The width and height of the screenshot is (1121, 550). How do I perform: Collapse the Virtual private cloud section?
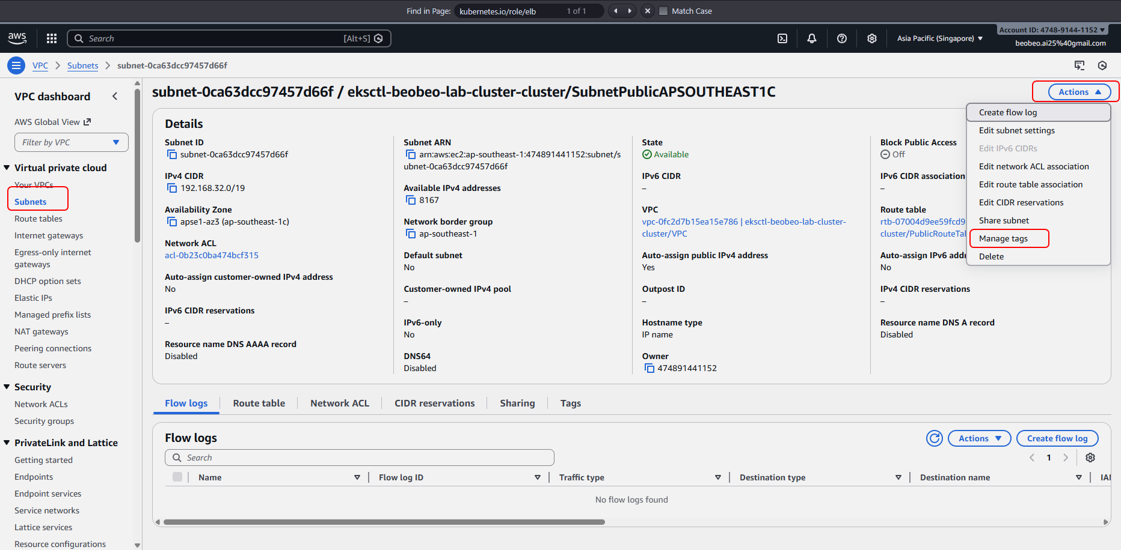coord(7,168)
